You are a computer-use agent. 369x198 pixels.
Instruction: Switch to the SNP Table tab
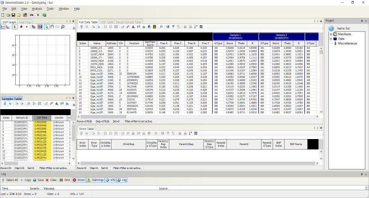tap(107, 22)
